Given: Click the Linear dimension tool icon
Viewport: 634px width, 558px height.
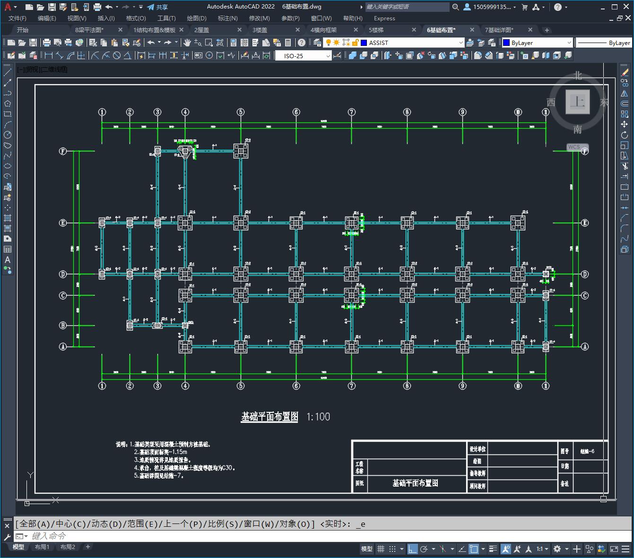Looking at the screenshot, I should coord(49,56).
